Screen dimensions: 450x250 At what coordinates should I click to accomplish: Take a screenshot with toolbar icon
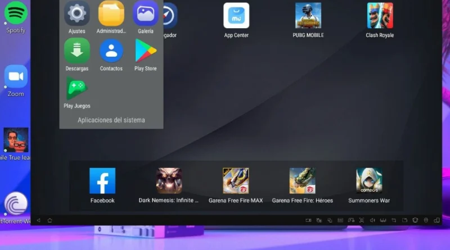pos(362,220)
